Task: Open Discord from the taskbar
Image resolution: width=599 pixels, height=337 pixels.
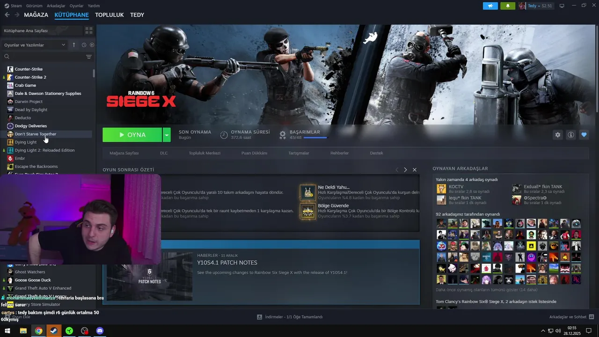Action: click(100, 331)
